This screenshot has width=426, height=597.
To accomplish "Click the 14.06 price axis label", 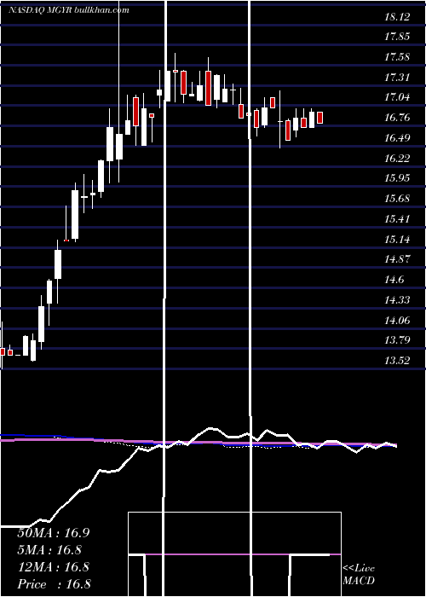I will (x=398, y=321).
